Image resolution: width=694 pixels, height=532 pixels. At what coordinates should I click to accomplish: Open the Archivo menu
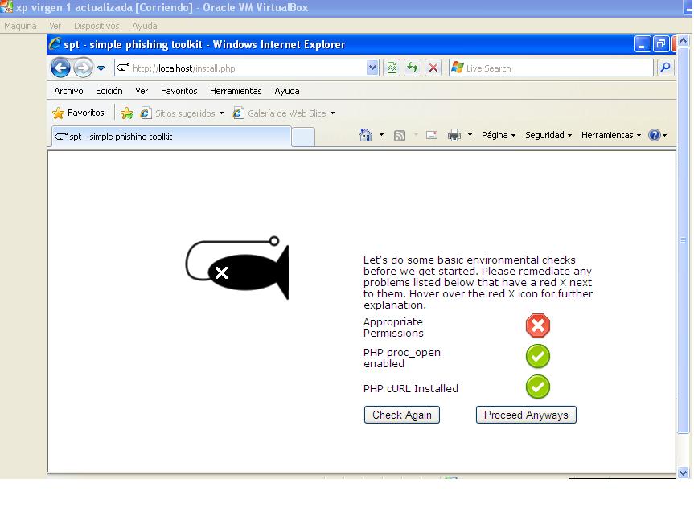[x=68, y=91]
